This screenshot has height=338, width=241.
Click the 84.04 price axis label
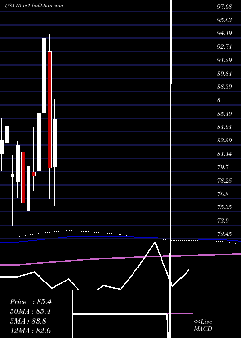225,127
